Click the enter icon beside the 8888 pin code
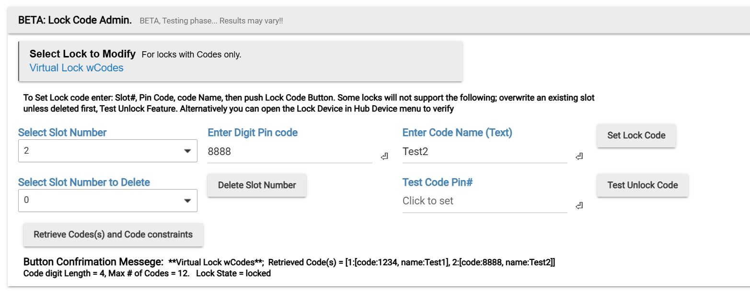The width and height of the screenshot is (750, 292). tap(384, 156)
